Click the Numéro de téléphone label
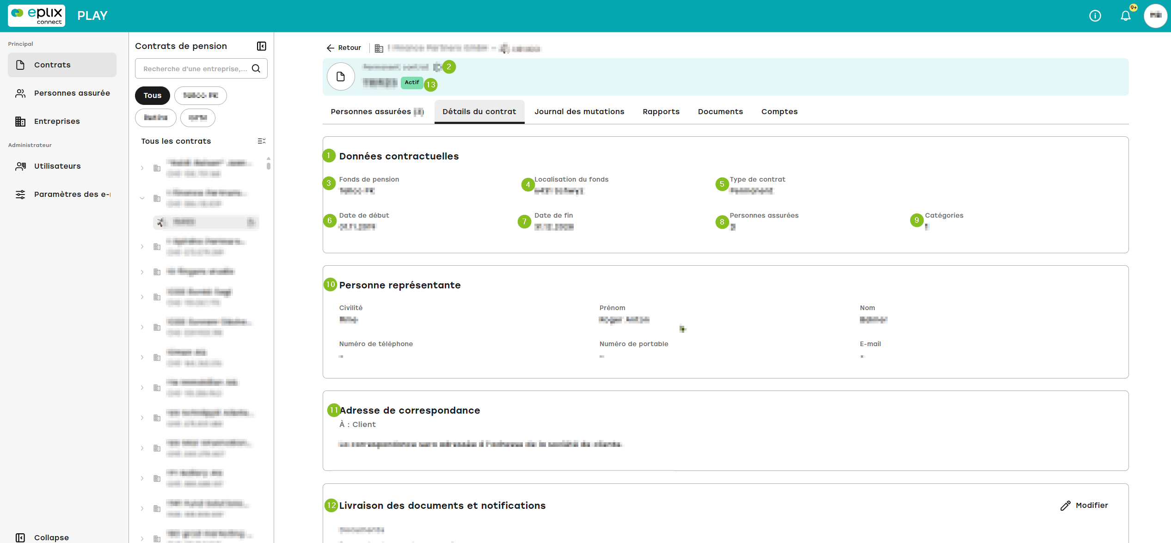The height and width of the screenshot is (543, 1171). 376,344
